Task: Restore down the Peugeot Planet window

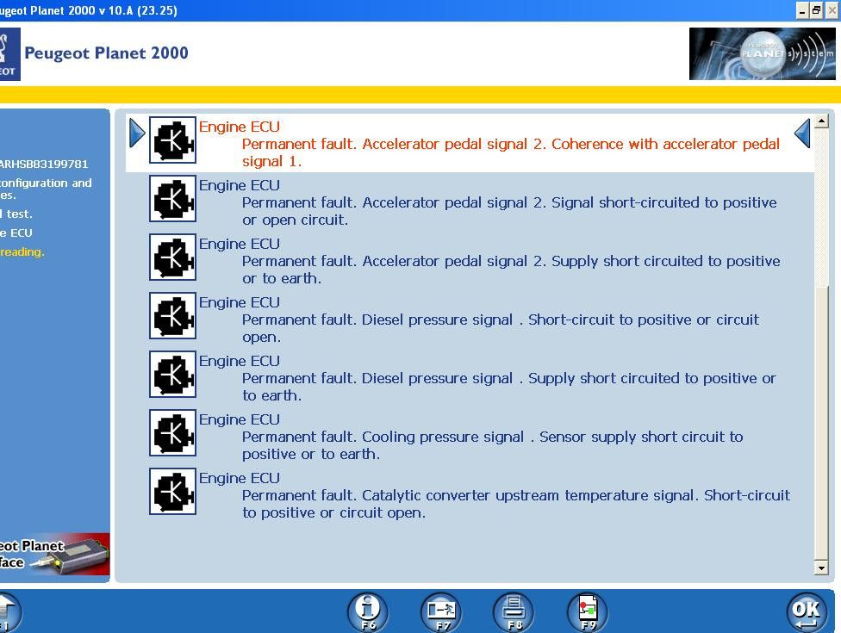Action: [816, 10]
